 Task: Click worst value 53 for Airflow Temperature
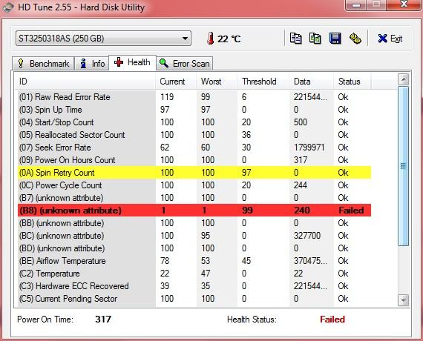(x=206, y=261)
